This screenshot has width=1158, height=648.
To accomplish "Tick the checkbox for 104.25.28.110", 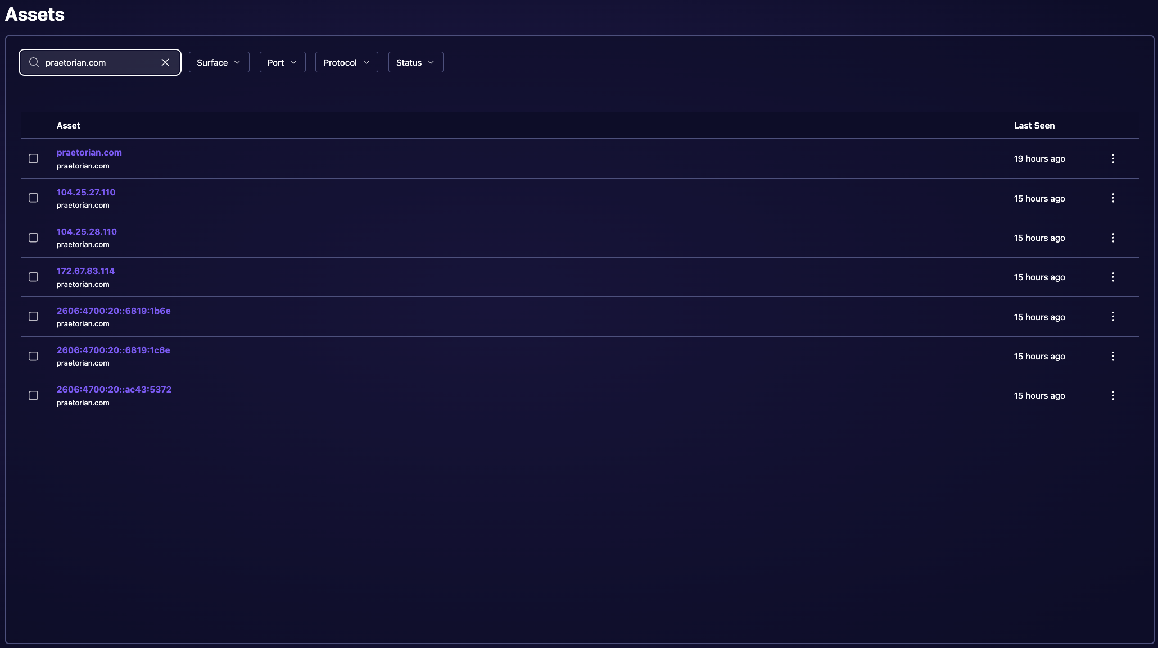I will (x=34, y=238).
